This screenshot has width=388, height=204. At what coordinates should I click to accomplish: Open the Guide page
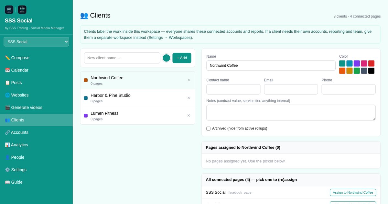pyautogui.click(x=36, y=182)
